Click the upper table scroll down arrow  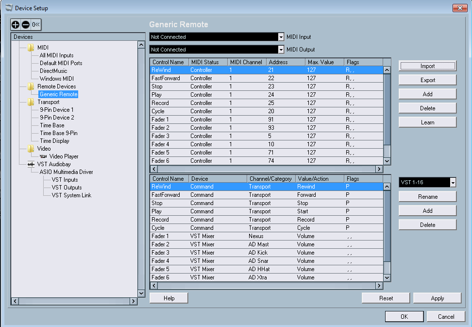[387, 161]
